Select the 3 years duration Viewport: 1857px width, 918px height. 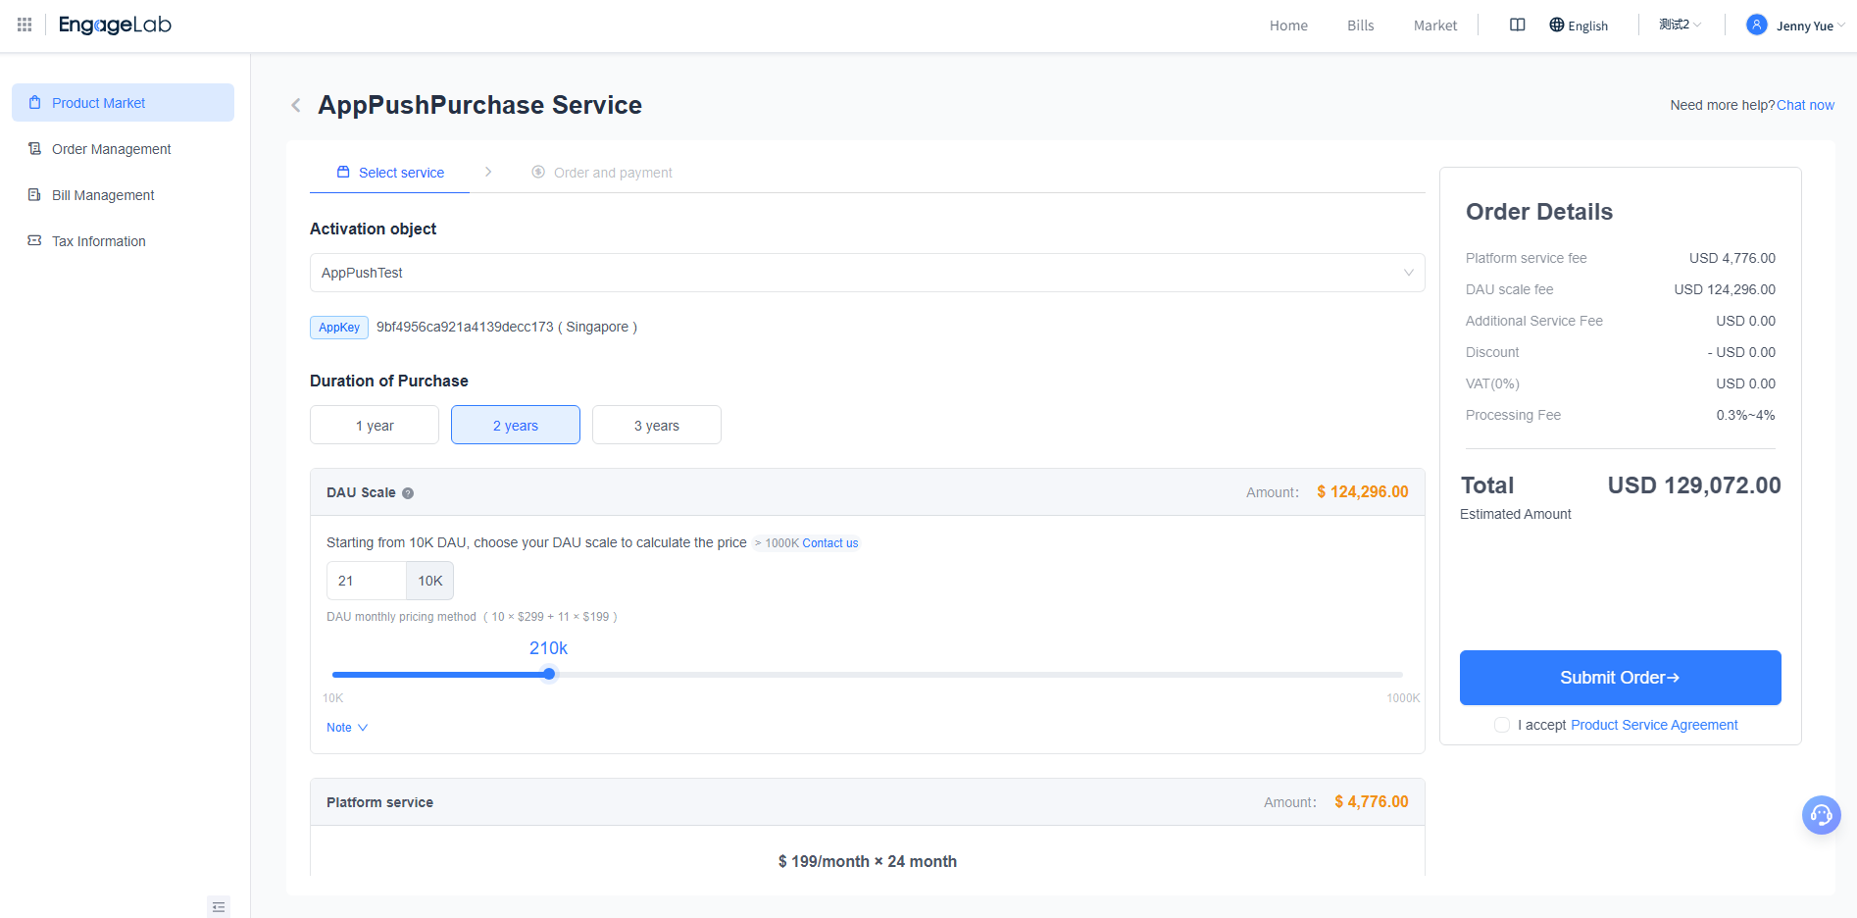657,425
